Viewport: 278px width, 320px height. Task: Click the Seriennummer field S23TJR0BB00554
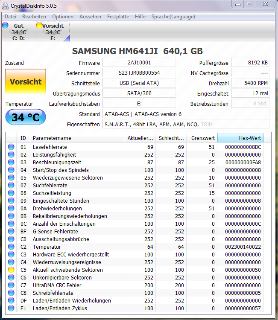pos(139,73)
